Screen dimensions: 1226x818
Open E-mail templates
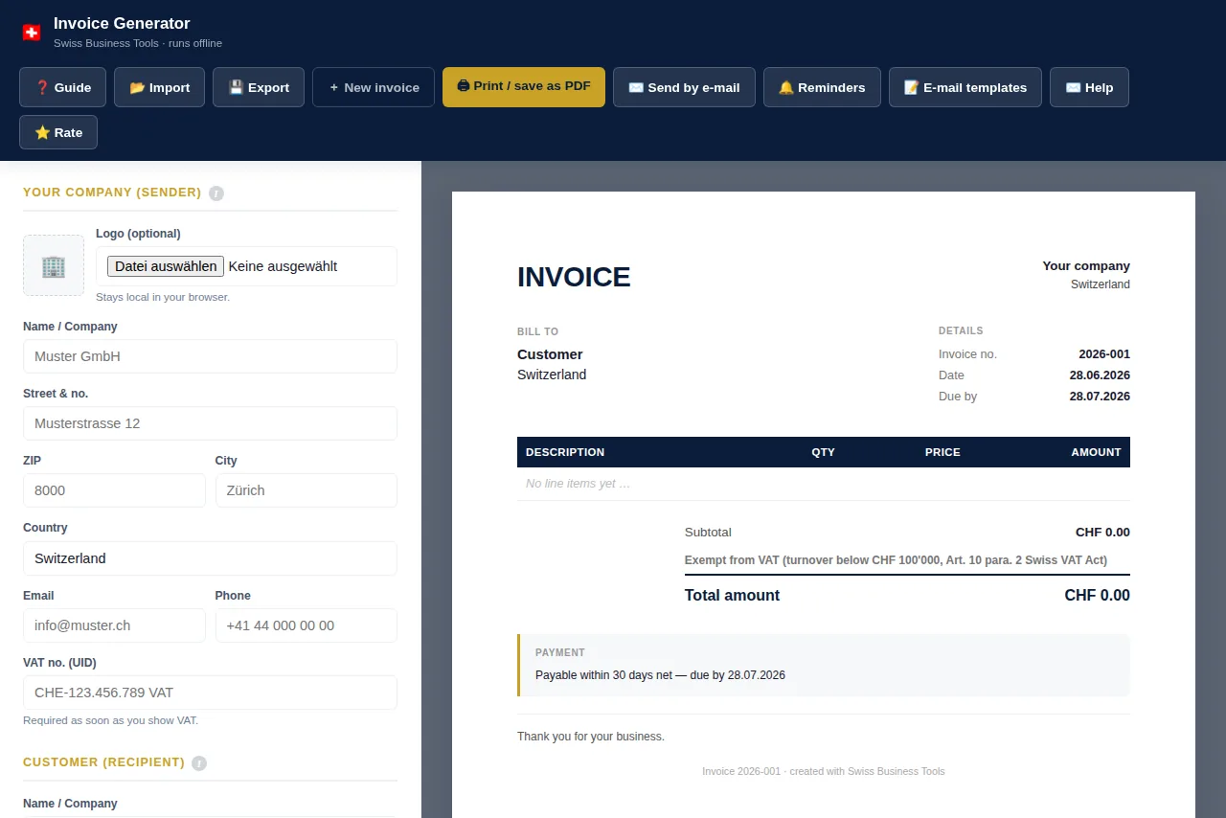click(x=965, y=87)
